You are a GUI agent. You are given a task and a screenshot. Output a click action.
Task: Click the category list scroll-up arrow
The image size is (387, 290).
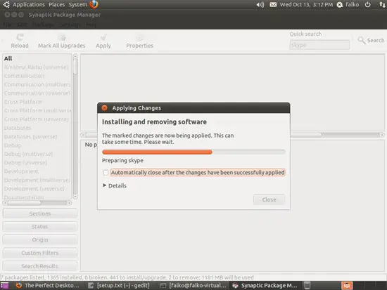tap(75, 56)
